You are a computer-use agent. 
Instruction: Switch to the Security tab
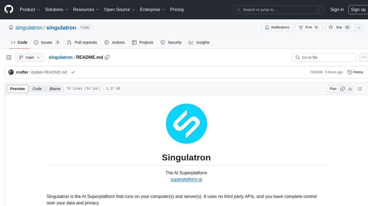[171, 42]
